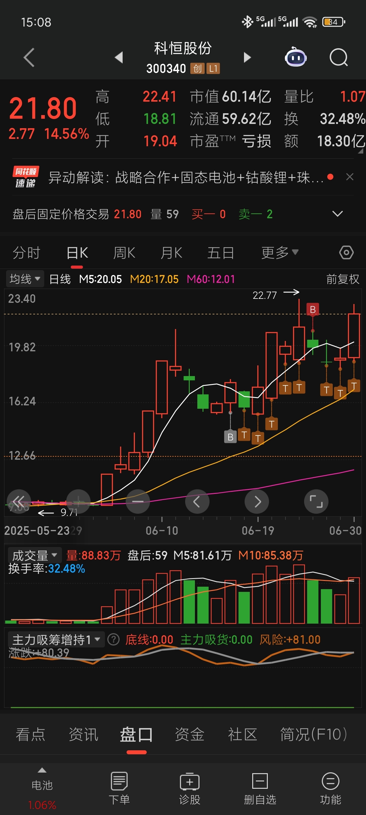Tap the M5:20.05 moving average value
The image size is (366, 815).
101,279
